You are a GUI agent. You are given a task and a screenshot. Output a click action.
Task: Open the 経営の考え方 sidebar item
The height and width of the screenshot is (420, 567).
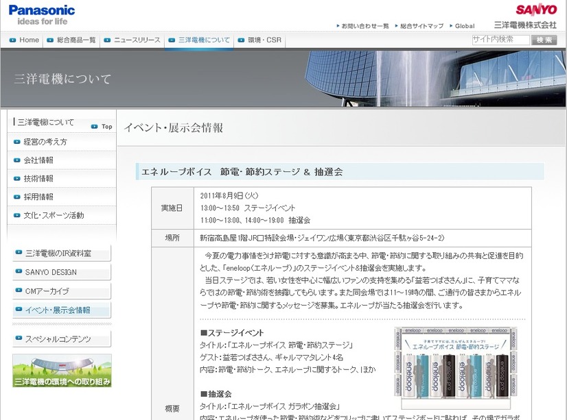(x=62, y=142)
